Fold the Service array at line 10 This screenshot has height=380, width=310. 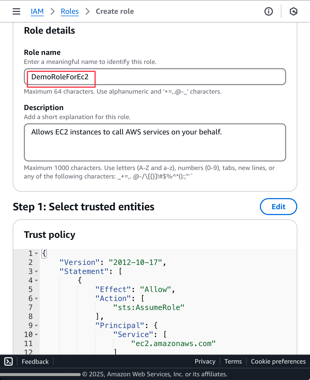36,335
